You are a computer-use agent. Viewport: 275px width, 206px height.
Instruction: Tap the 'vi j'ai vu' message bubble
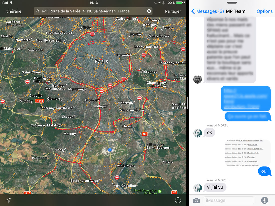point(215,187)
